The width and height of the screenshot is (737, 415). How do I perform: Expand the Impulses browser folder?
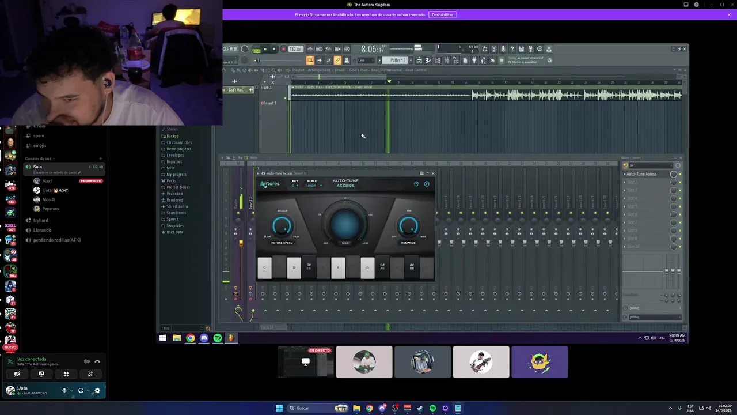pos(172,161)
